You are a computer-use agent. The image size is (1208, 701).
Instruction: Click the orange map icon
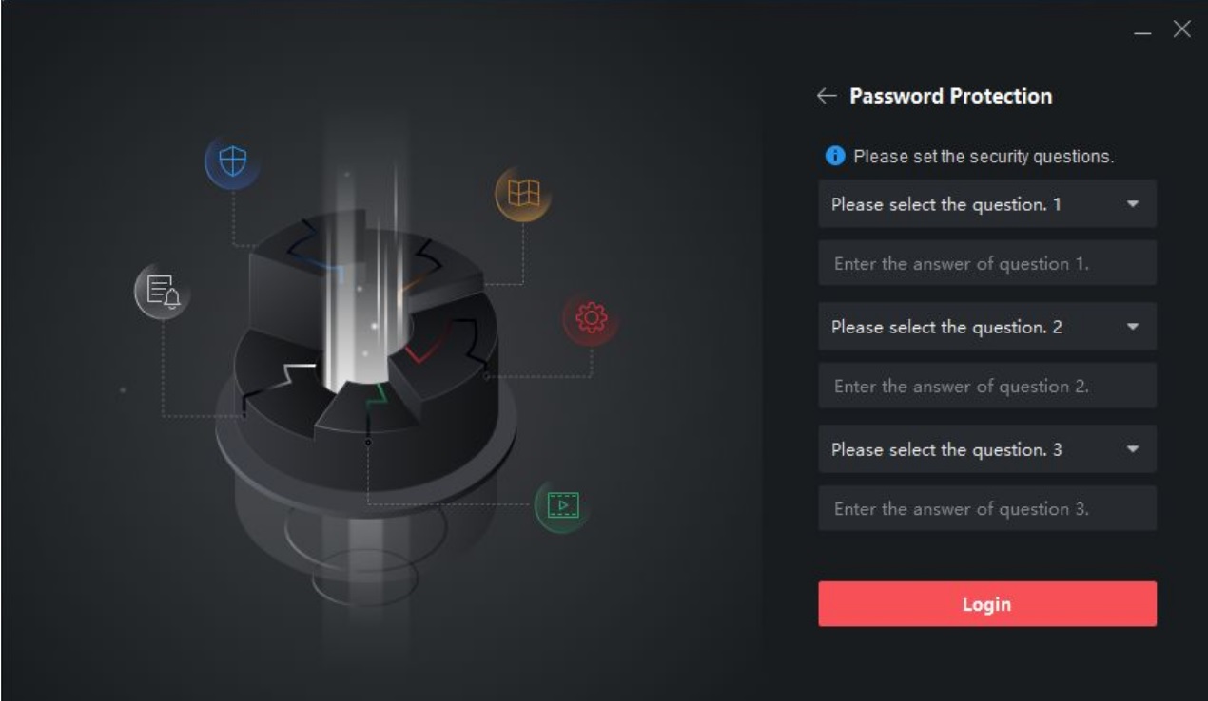tap(523, 194)
